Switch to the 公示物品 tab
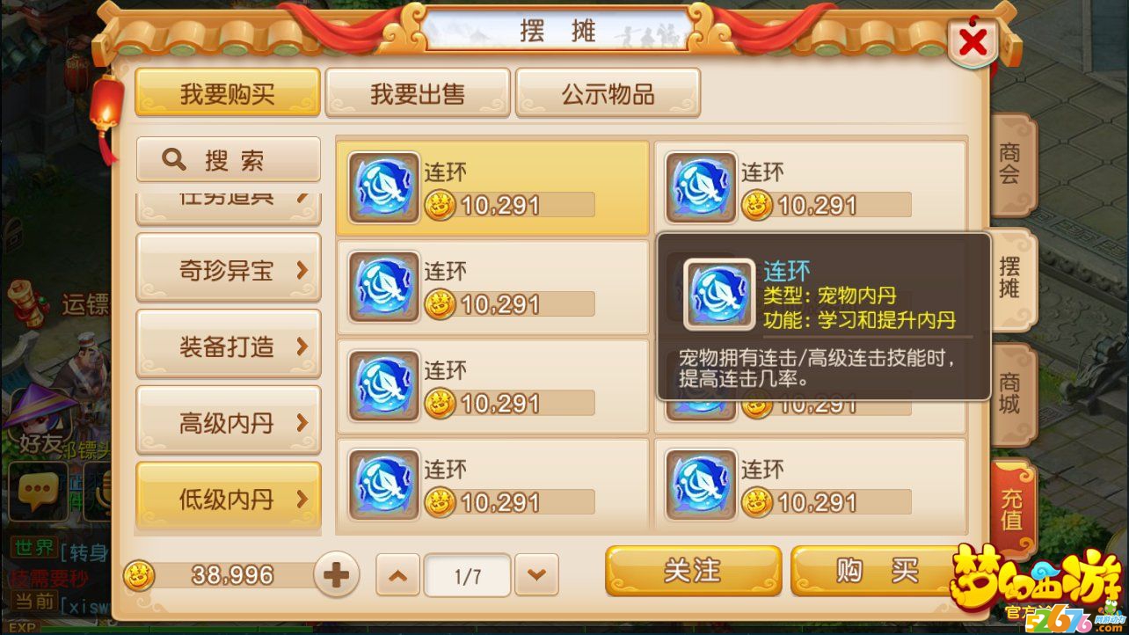 point(608,93)
